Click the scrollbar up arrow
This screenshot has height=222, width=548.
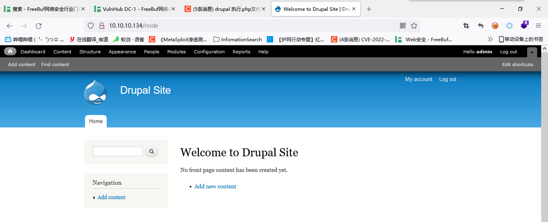[544, 48]
